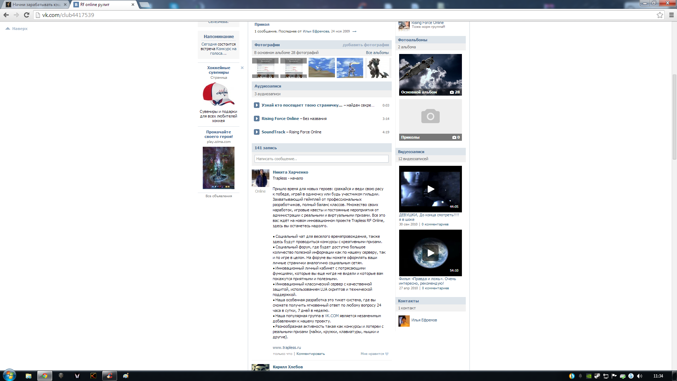The height and width of the screenshot is (381, 677).
Task: Play the 'Rising Force Online – Без названия' track
Action: [257, 119]
